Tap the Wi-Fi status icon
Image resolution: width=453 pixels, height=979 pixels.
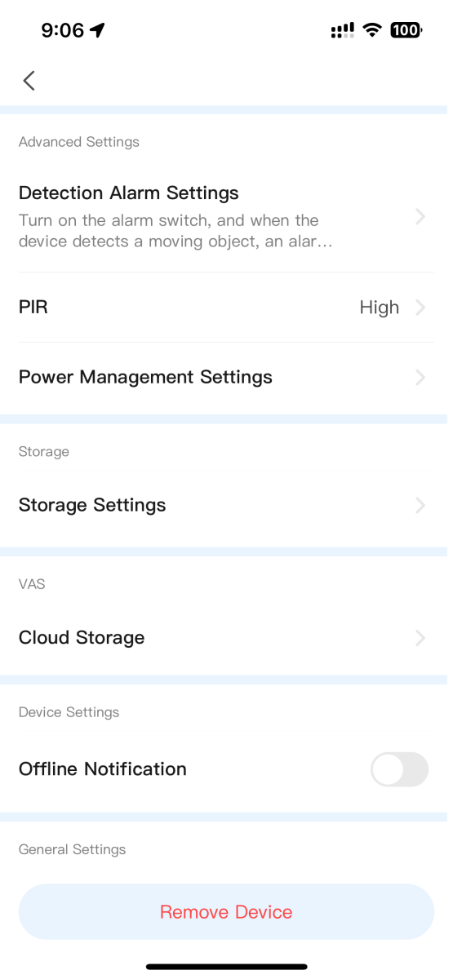coord(373,30)
